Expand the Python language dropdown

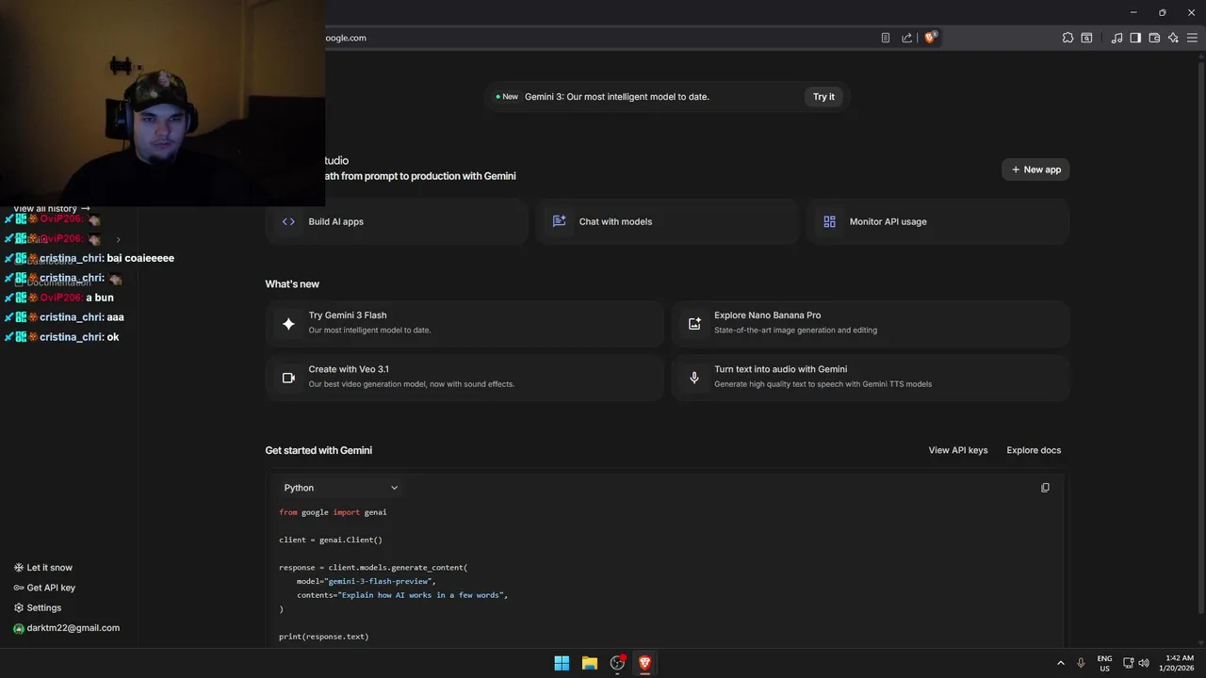(341, 488)
